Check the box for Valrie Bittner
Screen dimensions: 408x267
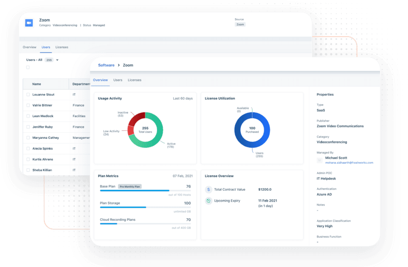(28, 105)
